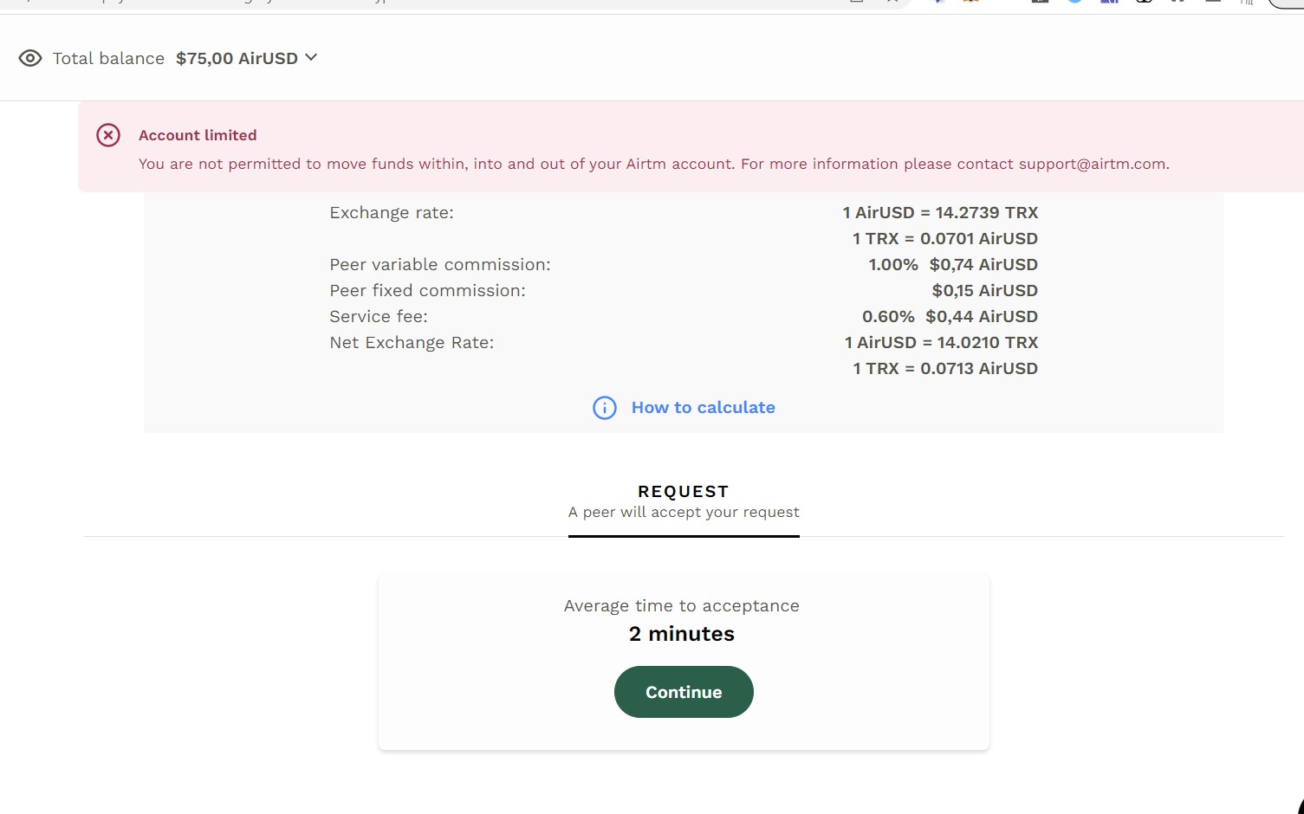This screenshot has width=1304, height=814.
Task: Select the value 1 TRX = 0.0701 AirUSD
Action: point(945,238)
